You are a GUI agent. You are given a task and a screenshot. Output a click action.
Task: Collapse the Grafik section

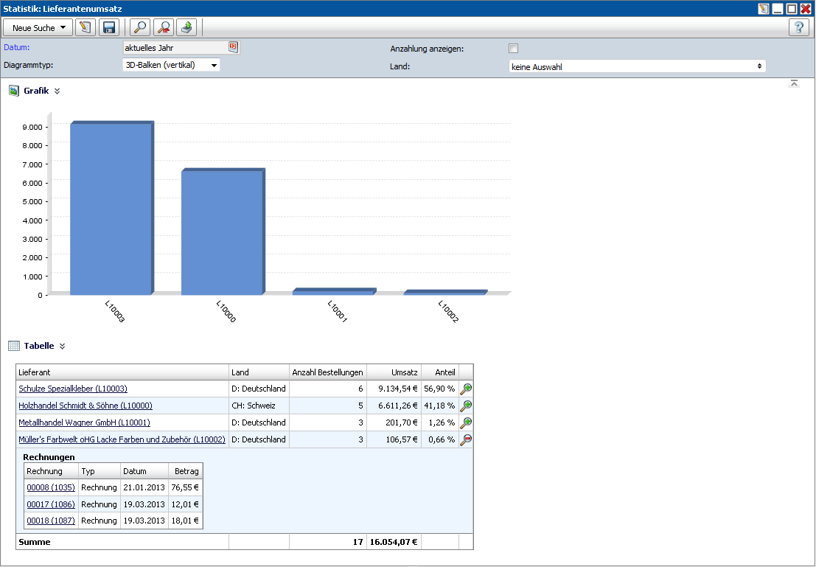57,91
